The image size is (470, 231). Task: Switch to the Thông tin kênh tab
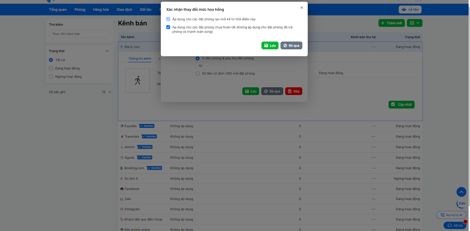[x=140, y=59]
